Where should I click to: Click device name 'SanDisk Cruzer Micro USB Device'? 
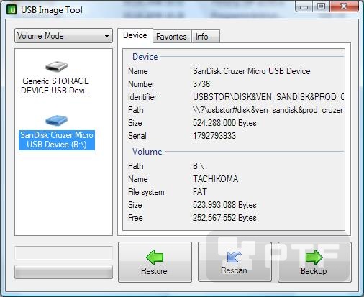252,71
